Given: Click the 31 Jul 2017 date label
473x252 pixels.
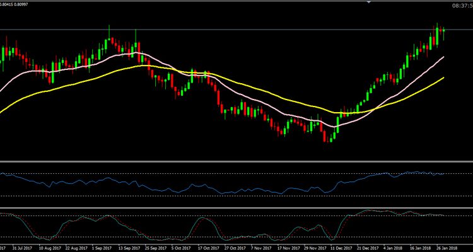Looking at the screenshot, I should pos(24,248).
